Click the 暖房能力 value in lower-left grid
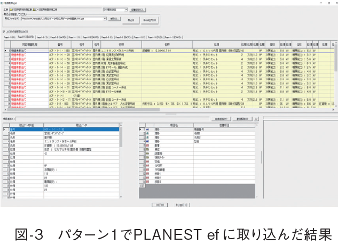 coord(81,182)
